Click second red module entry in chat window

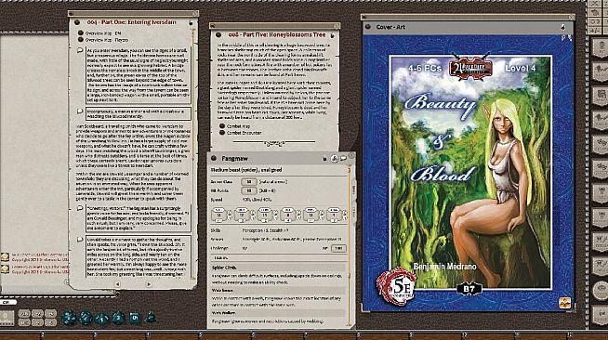click(x=40, y=269)
